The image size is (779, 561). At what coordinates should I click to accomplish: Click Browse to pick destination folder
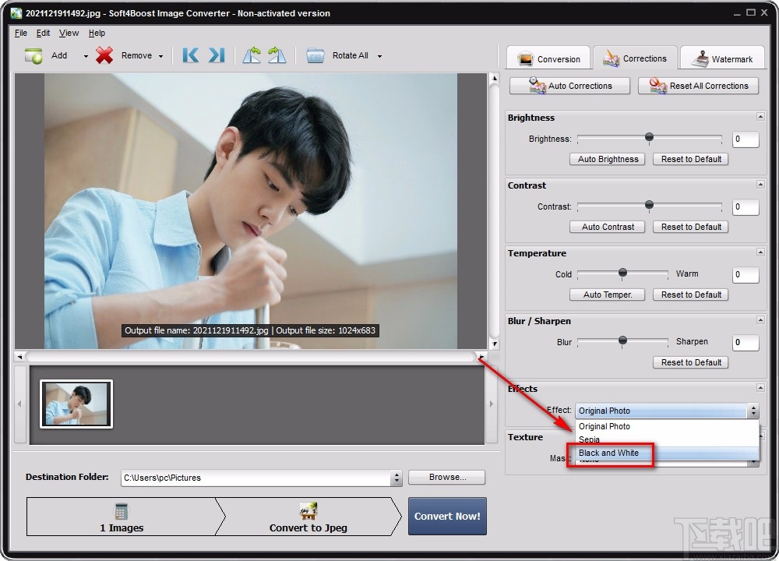pos(446,477)
